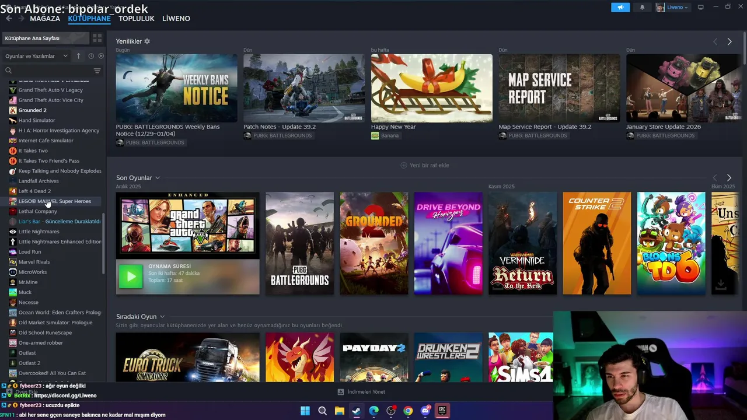Click the library list scrollbar
Viewport: 747px width, 420px height.
(104, 244)
